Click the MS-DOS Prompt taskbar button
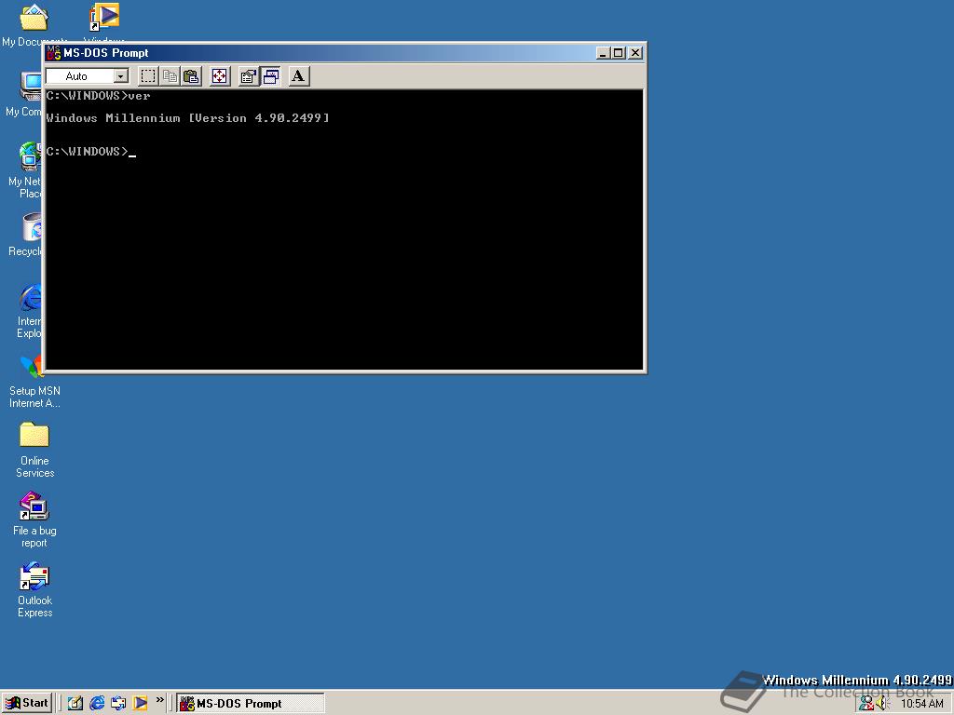954x715 pixels. [x=251, y=704]
